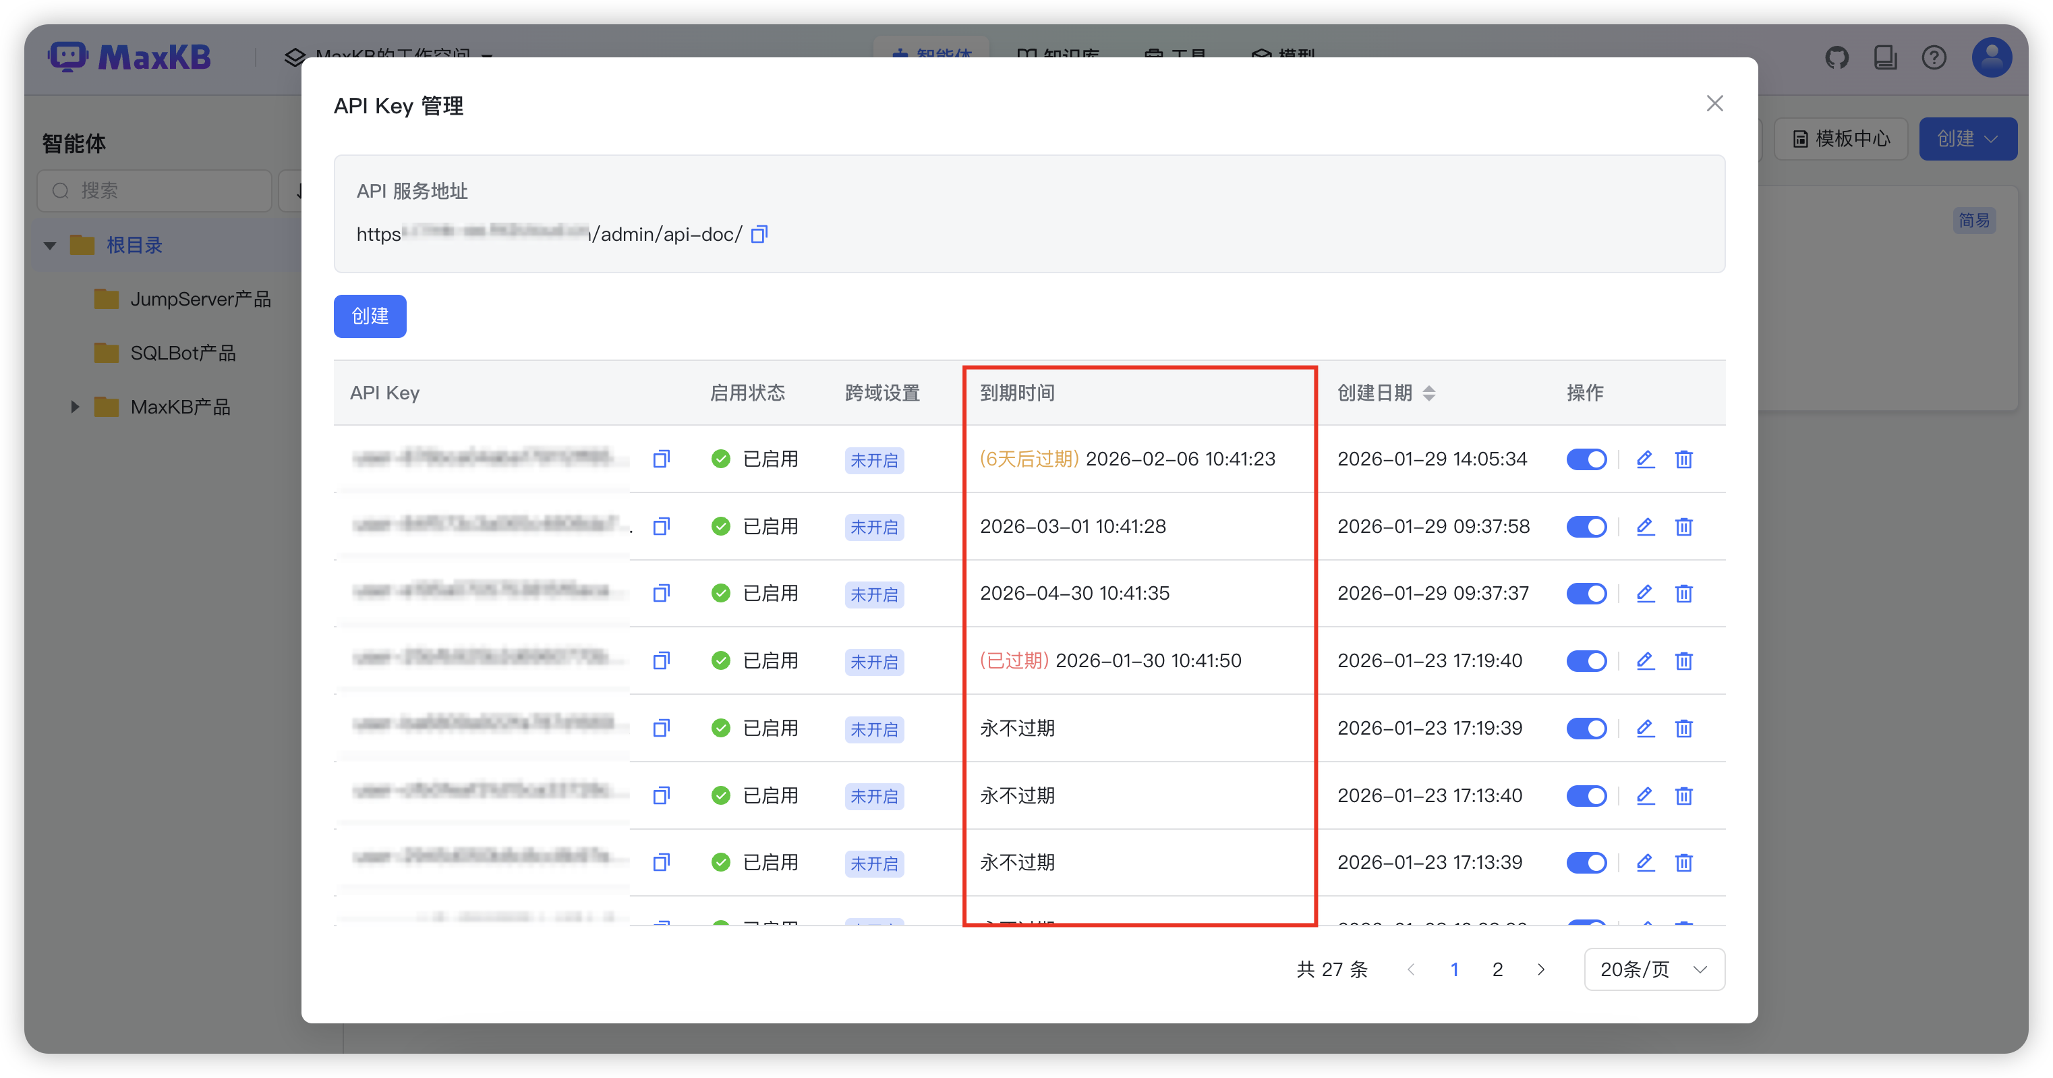Screen dimensions: 2053x1078
Task: Switch off key created 2026-01-23 17:13:40
Action: click(1586, 796)
